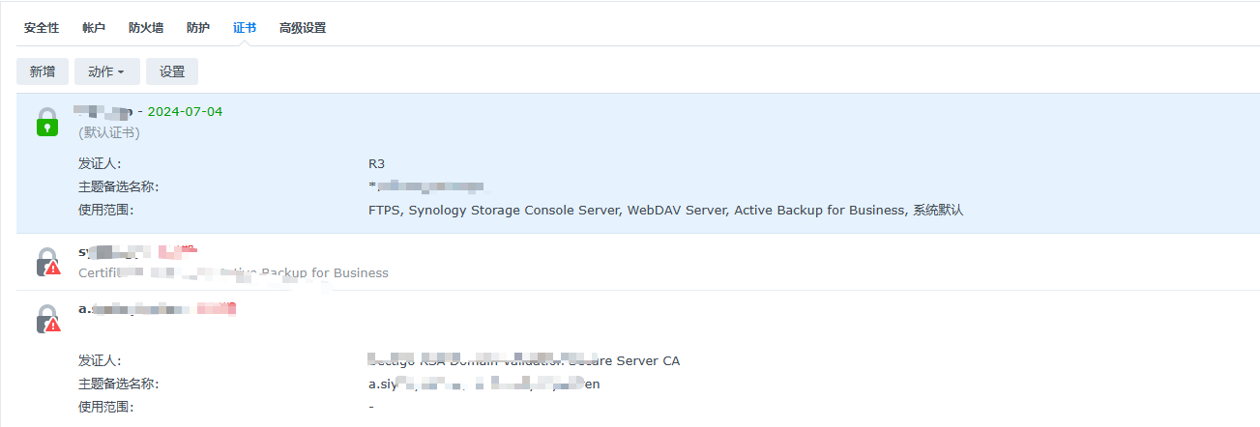Click the 新增 button
This screenshot has width=1260, height=427.
coord(43,71)
